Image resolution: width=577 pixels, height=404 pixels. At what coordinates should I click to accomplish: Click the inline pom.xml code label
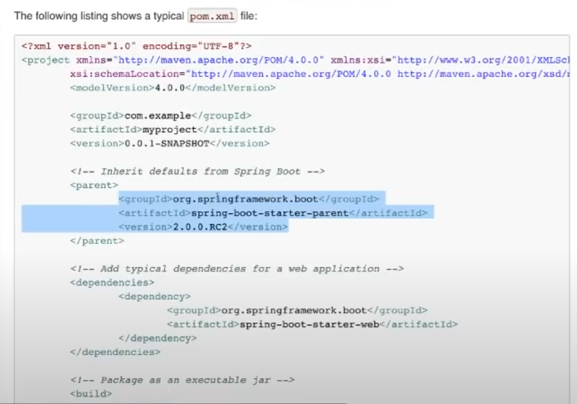coord(212,16)
